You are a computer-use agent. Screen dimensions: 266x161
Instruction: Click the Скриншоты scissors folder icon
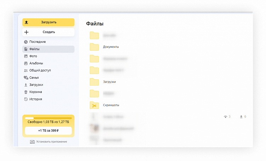click(x=94, y=105)
